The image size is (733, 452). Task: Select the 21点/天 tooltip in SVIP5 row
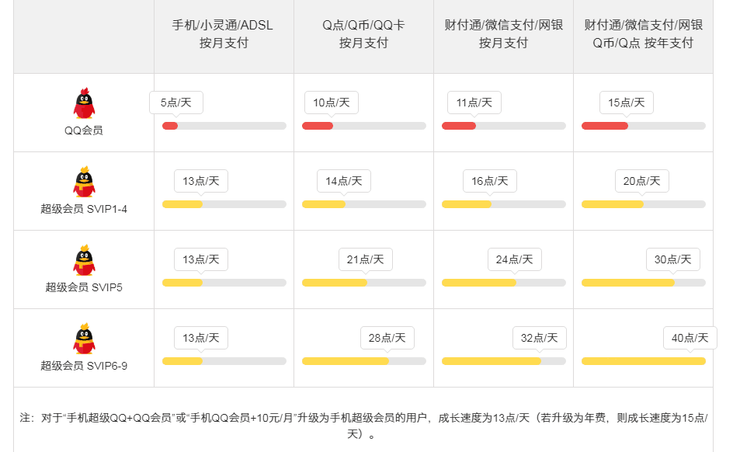(x=366, y=259)
